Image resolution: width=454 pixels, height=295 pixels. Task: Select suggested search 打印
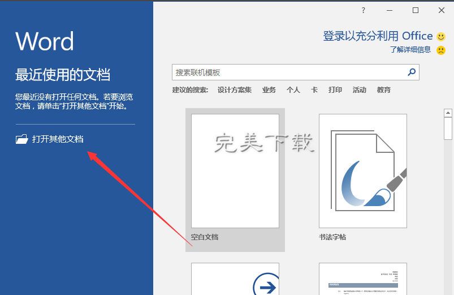point(335,90)
